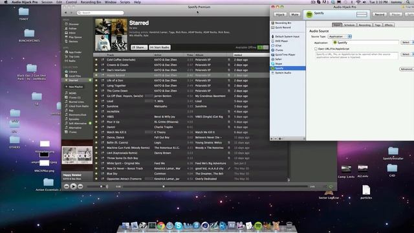Click the Hijack button in Audio Hijack Pro
The width and height of the screenshot is (414, 233).
[280, 14]
